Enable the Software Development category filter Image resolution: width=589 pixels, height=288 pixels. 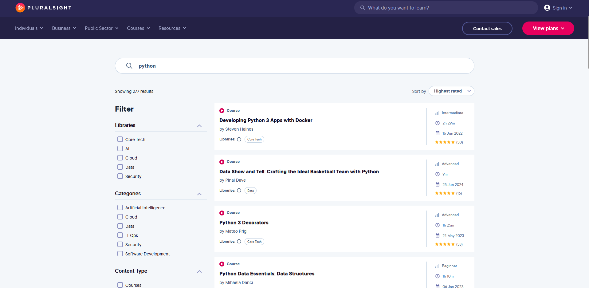pyautogui.click(x=120, y=254)
